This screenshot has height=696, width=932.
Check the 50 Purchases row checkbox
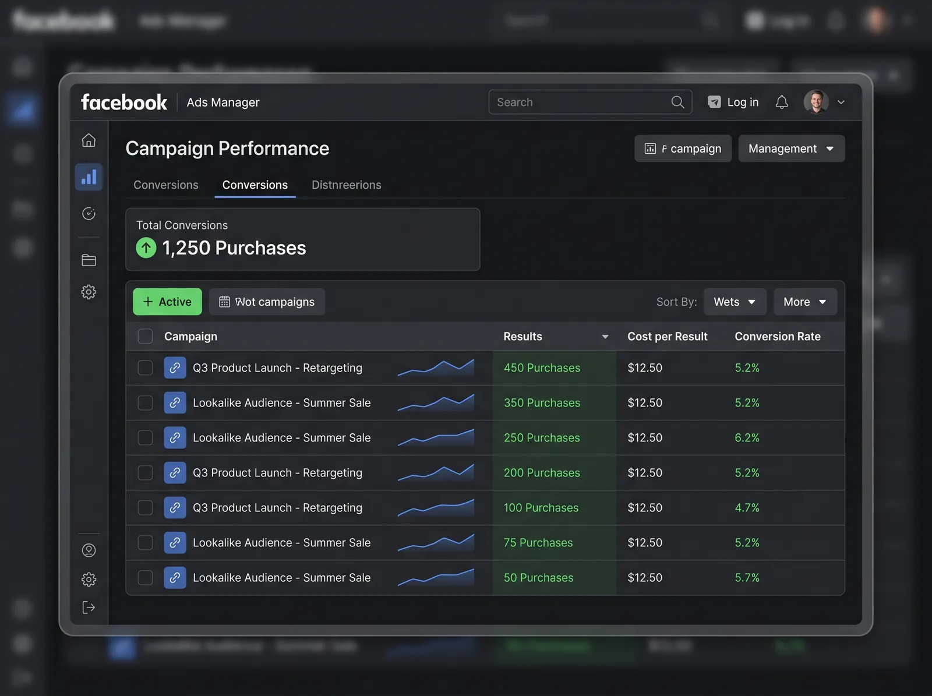coord(145,578)
